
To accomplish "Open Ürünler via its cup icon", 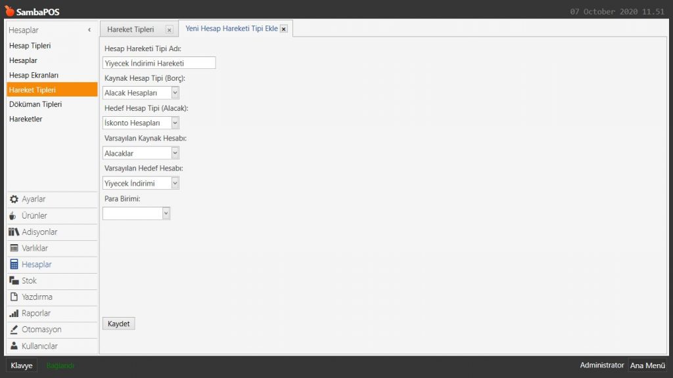I will [13, 216].
